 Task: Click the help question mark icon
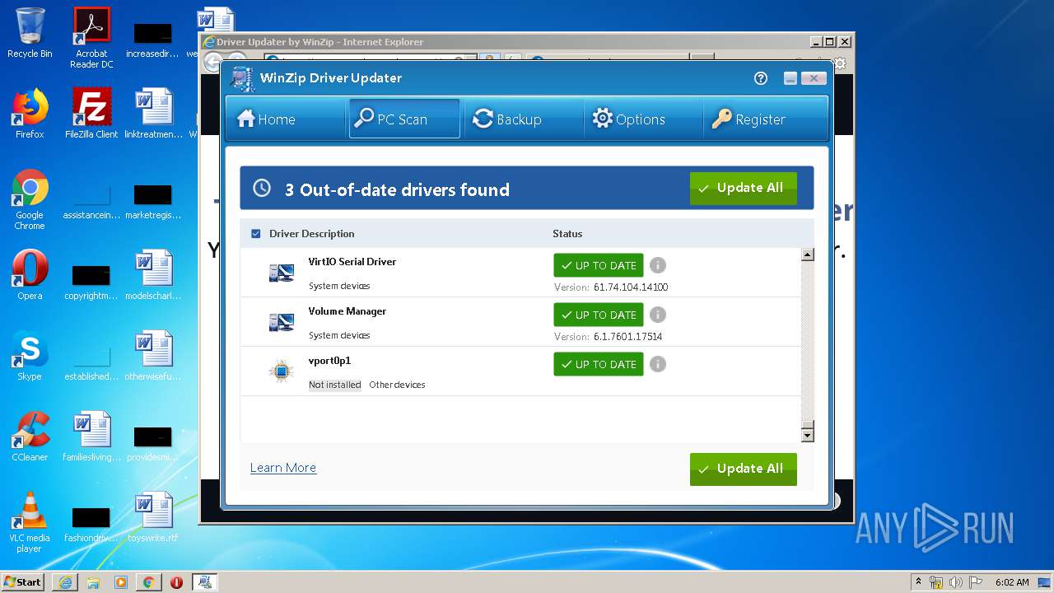[x=761, y=78]
